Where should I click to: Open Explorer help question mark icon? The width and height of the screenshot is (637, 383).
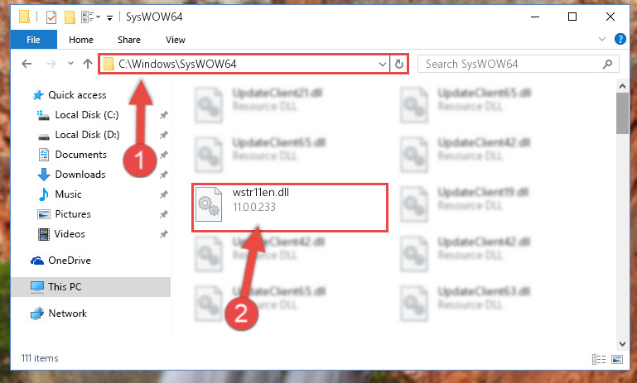click(620, 40)
